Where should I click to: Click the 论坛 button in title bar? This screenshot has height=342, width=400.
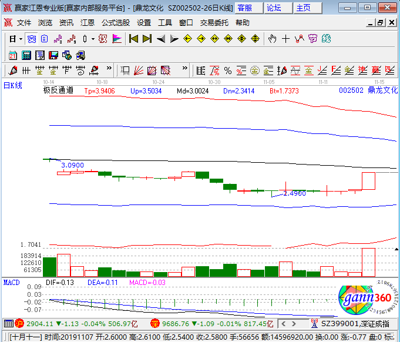click(x=278, y=8)
